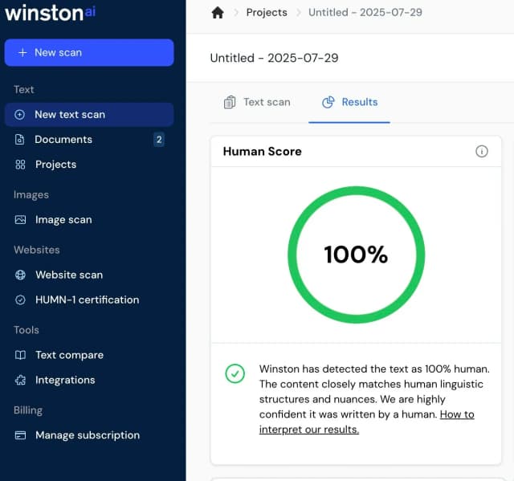Open HUMN-1 certification page

tap(87, 300)
